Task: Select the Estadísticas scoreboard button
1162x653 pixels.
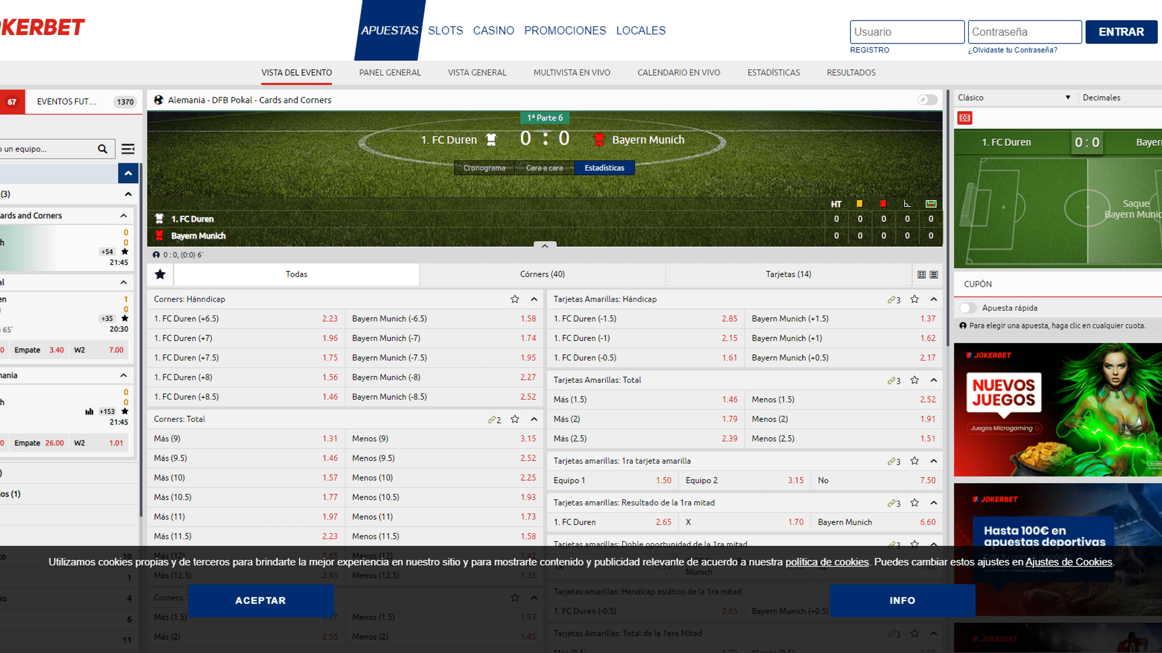Action: coord(604,168)
